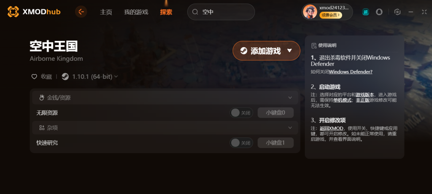Open the Windows Defender help link

click(x=351, y=72)
